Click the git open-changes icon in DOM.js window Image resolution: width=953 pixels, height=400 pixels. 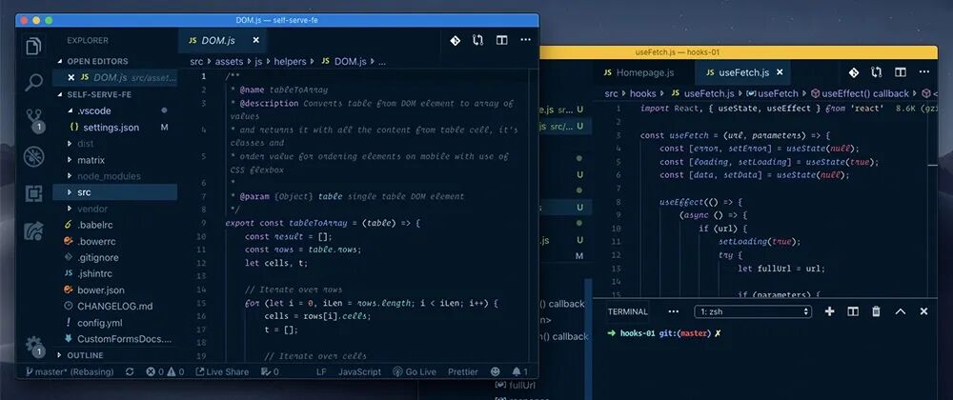point(455,40)
